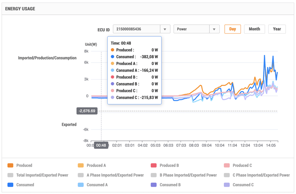Image resolution: width=296 pixels, height=194 pixels.
Task: Click the Consumed B legend icon
Action: coord(154,185)
